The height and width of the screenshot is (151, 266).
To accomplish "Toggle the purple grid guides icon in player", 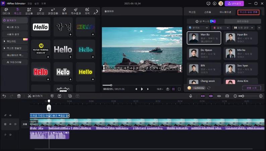I will tap(174, 89).
